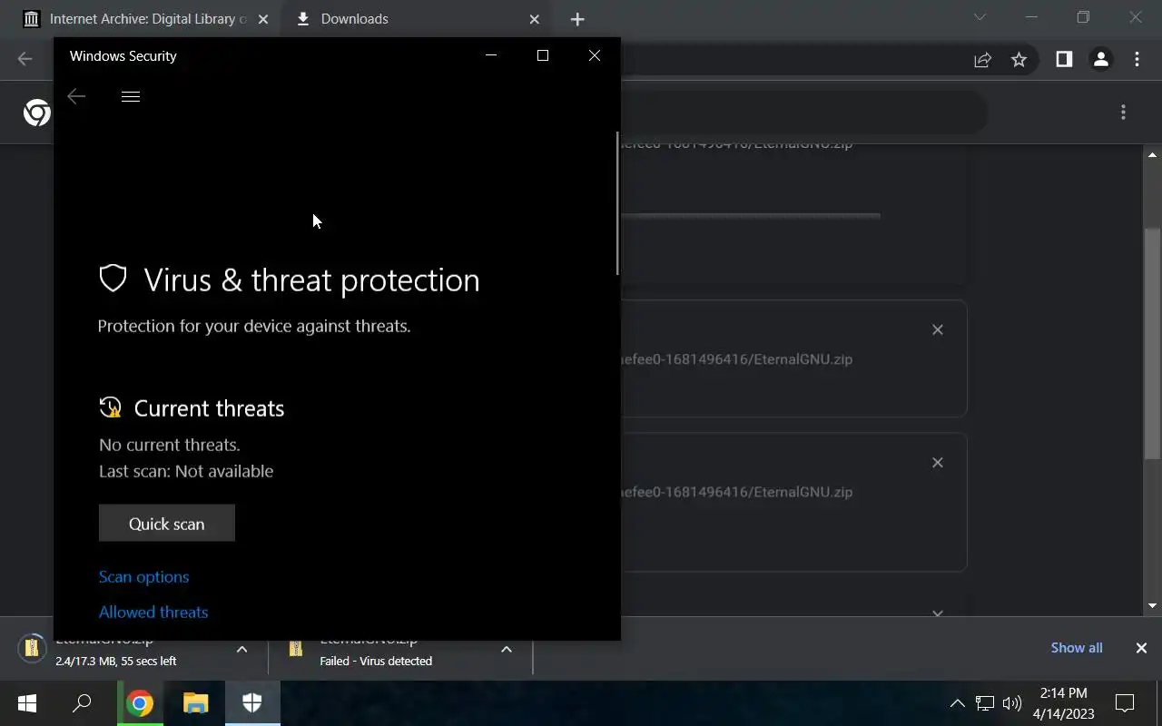Open Chrome tab search dropdown
Image resolution: width=1162 pixels, height=726 pixels.
coord(980,17)
